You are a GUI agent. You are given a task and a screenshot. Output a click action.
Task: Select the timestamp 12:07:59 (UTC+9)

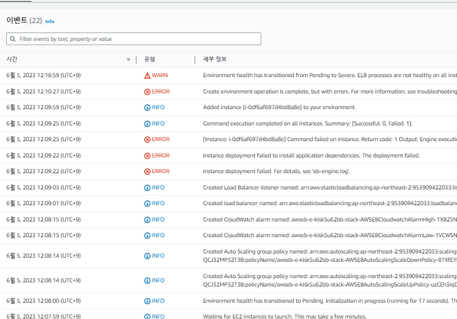[44, 316]
